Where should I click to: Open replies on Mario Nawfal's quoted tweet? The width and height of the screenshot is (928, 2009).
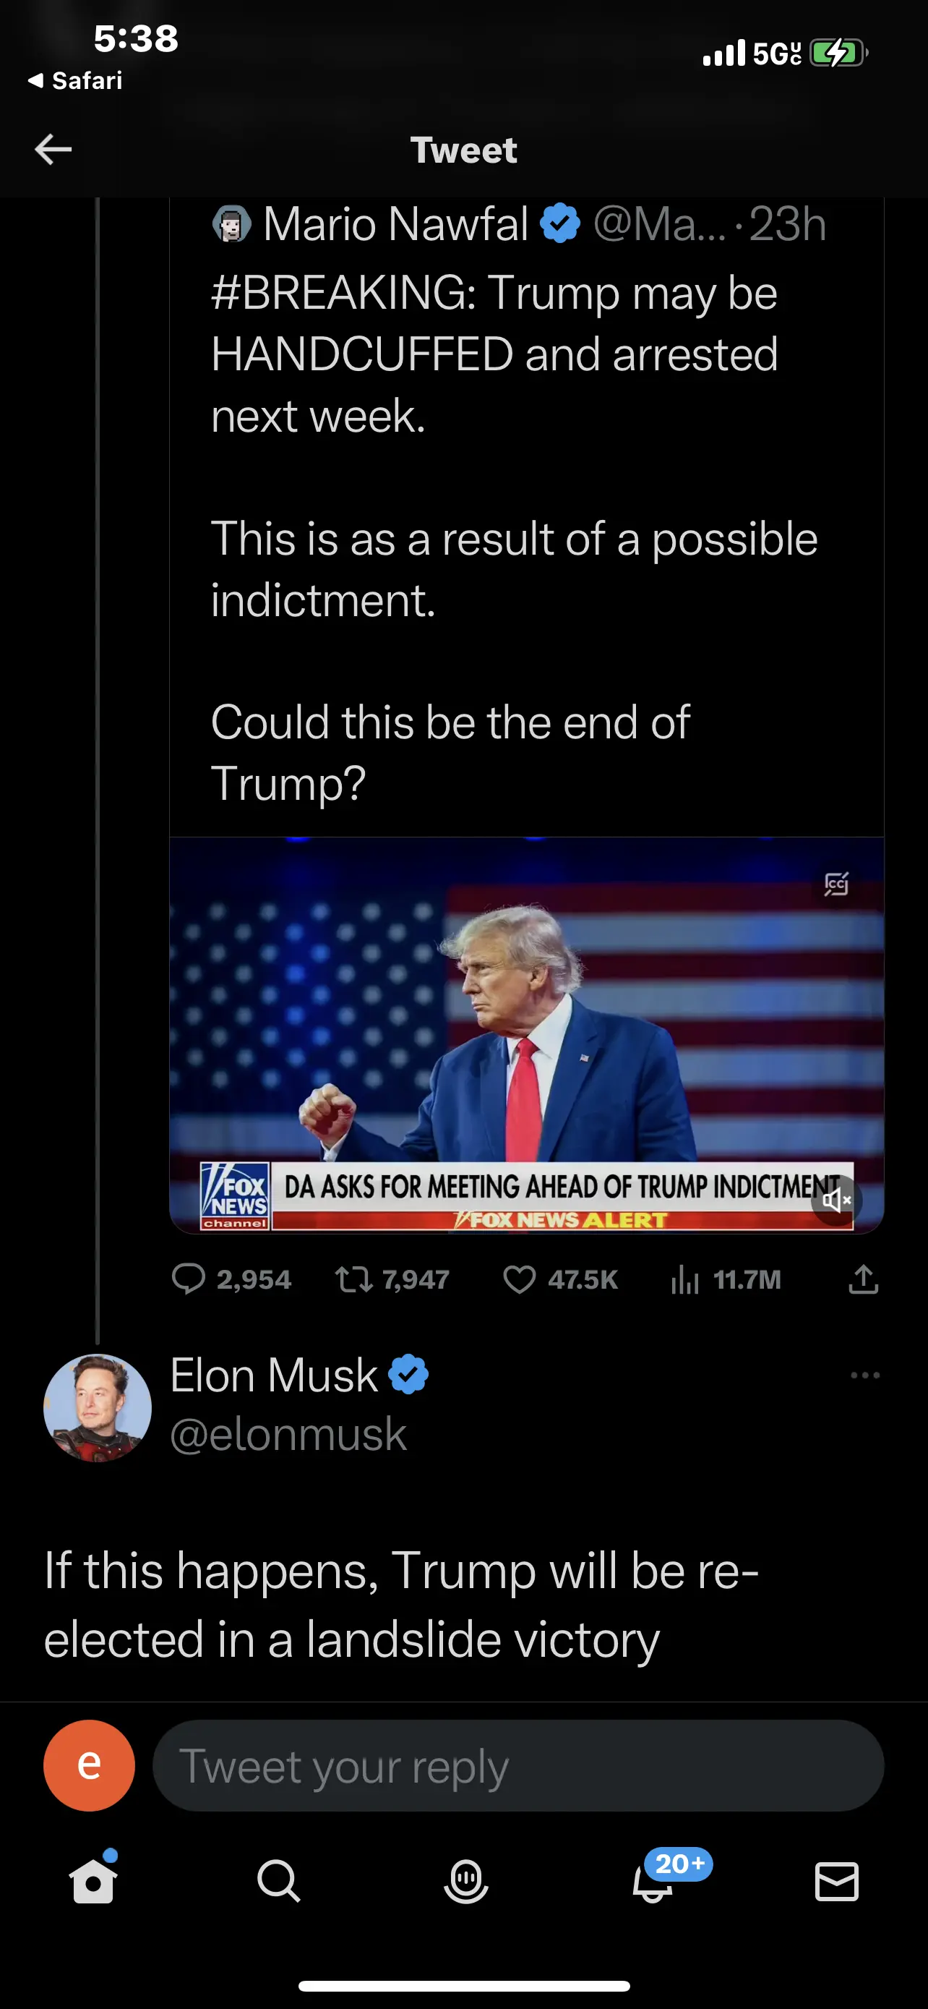point(189,1279)
